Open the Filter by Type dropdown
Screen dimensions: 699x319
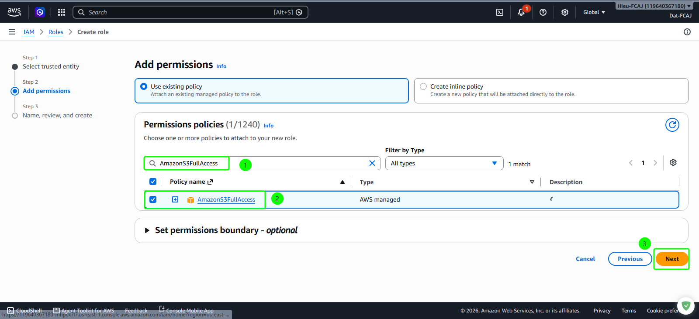coord(444,163)
